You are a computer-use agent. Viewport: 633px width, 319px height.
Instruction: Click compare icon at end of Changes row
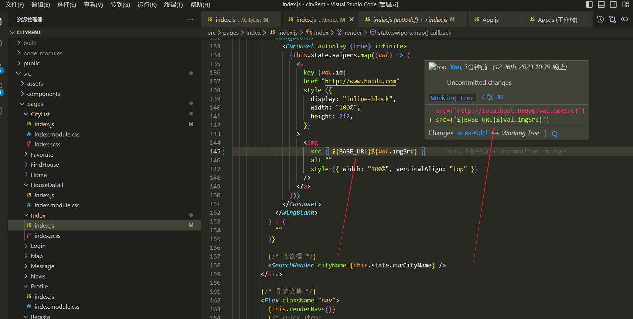pyautogui.click(x=554, y=134)
